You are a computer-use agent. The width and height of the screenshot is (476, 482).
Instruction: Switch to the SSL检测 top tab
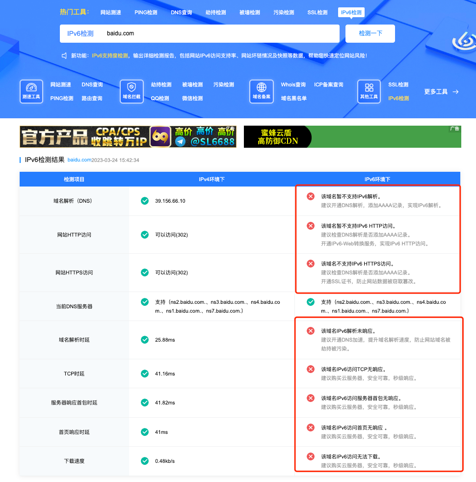317,13
